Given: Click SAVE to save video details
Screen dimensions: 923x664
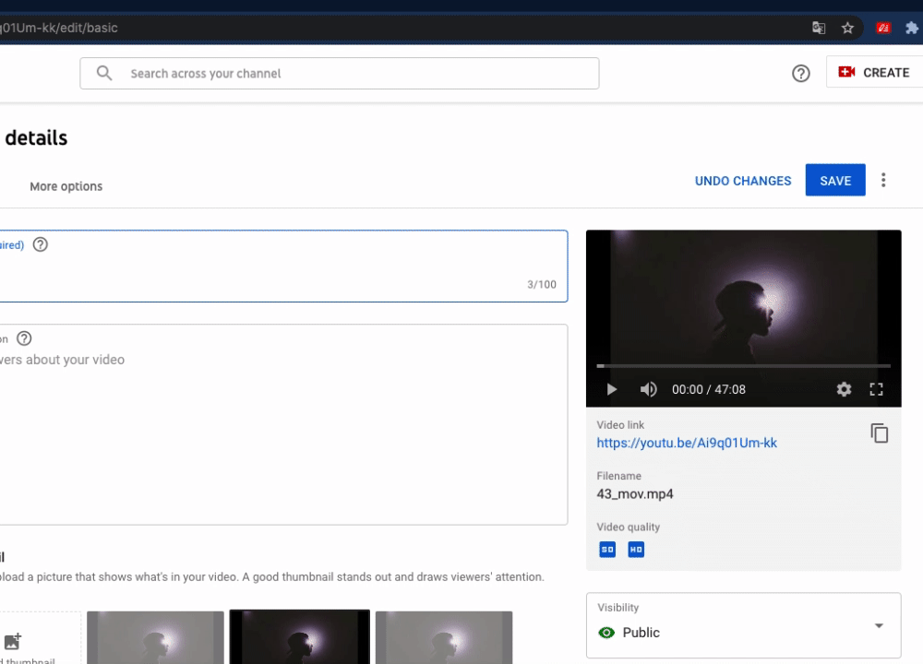Looking at the screenshot, I should pos(835,180).
